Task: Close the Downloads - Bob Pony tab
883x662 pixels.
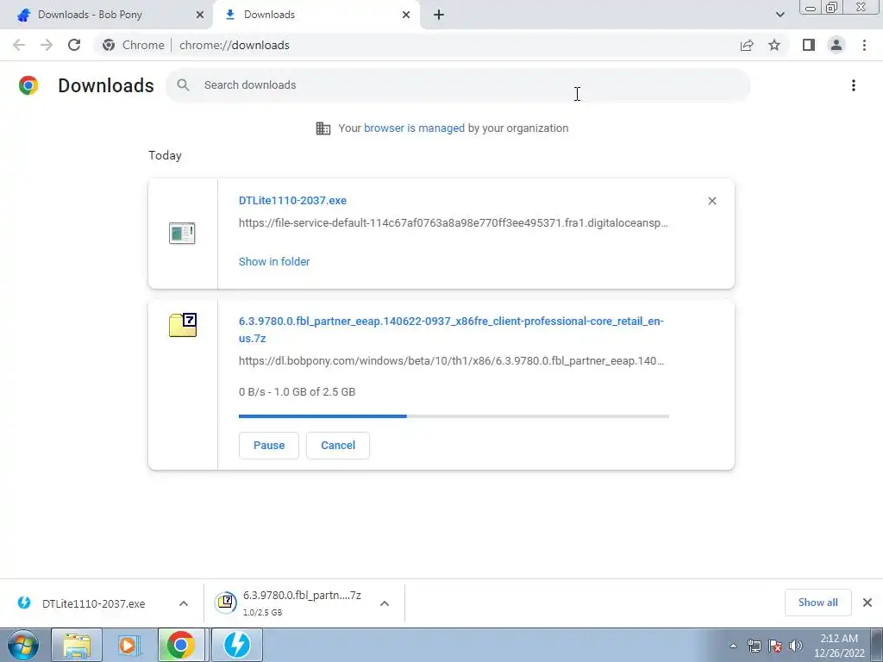Action: pyautogui.click(x=200, y=15)
